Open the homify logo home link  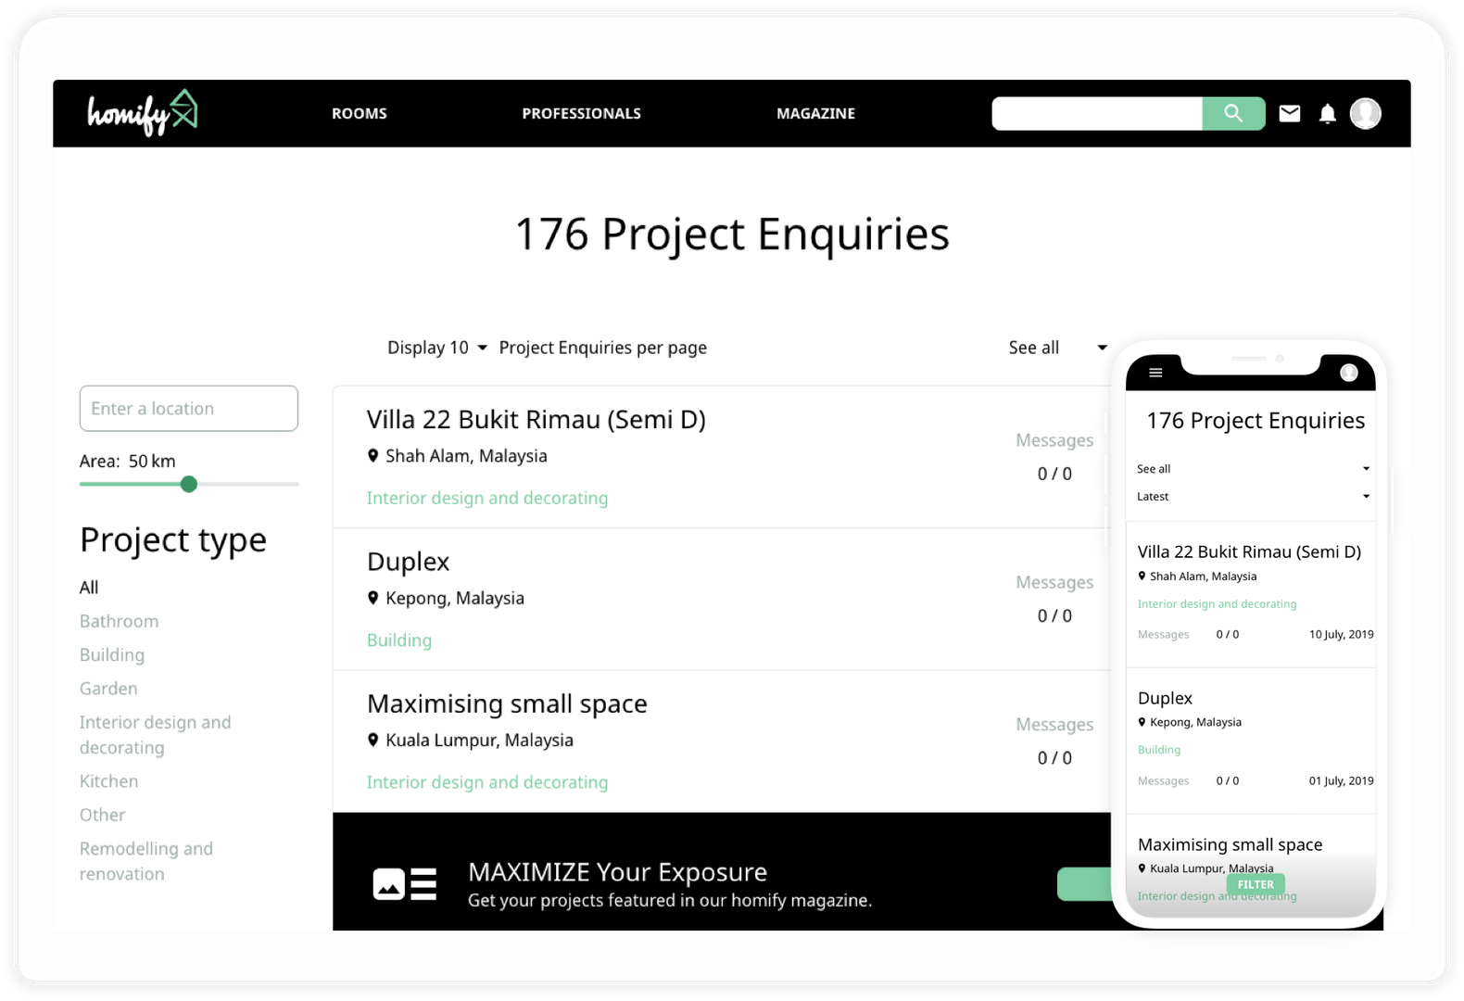click(x=143, y=113)
